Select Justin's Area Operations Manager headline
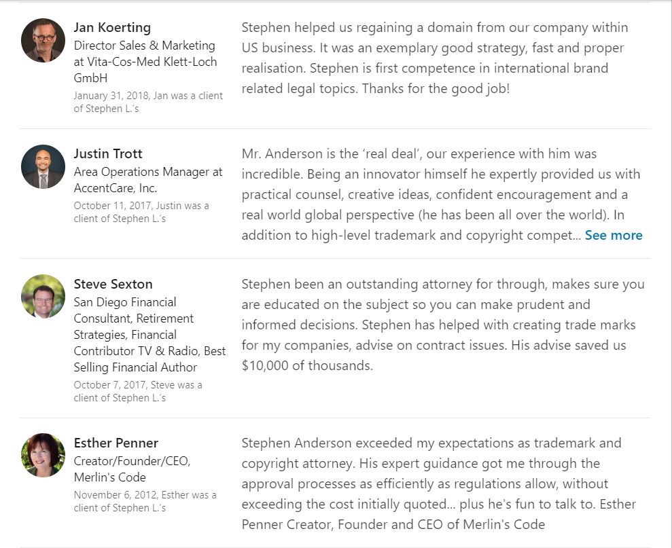This screenshot has height=548, width=672. click(148, 180)
